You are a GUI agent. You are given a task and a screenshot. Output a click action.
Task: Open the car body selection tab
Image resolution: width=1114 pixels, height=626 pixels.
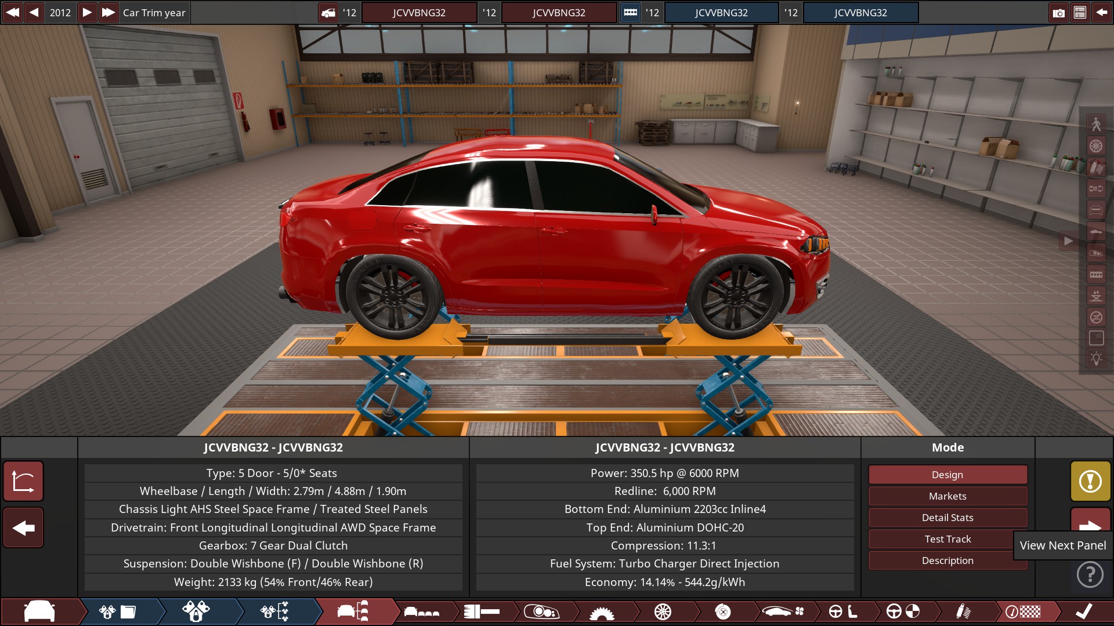pyautogui.click(x=39, y=612)
